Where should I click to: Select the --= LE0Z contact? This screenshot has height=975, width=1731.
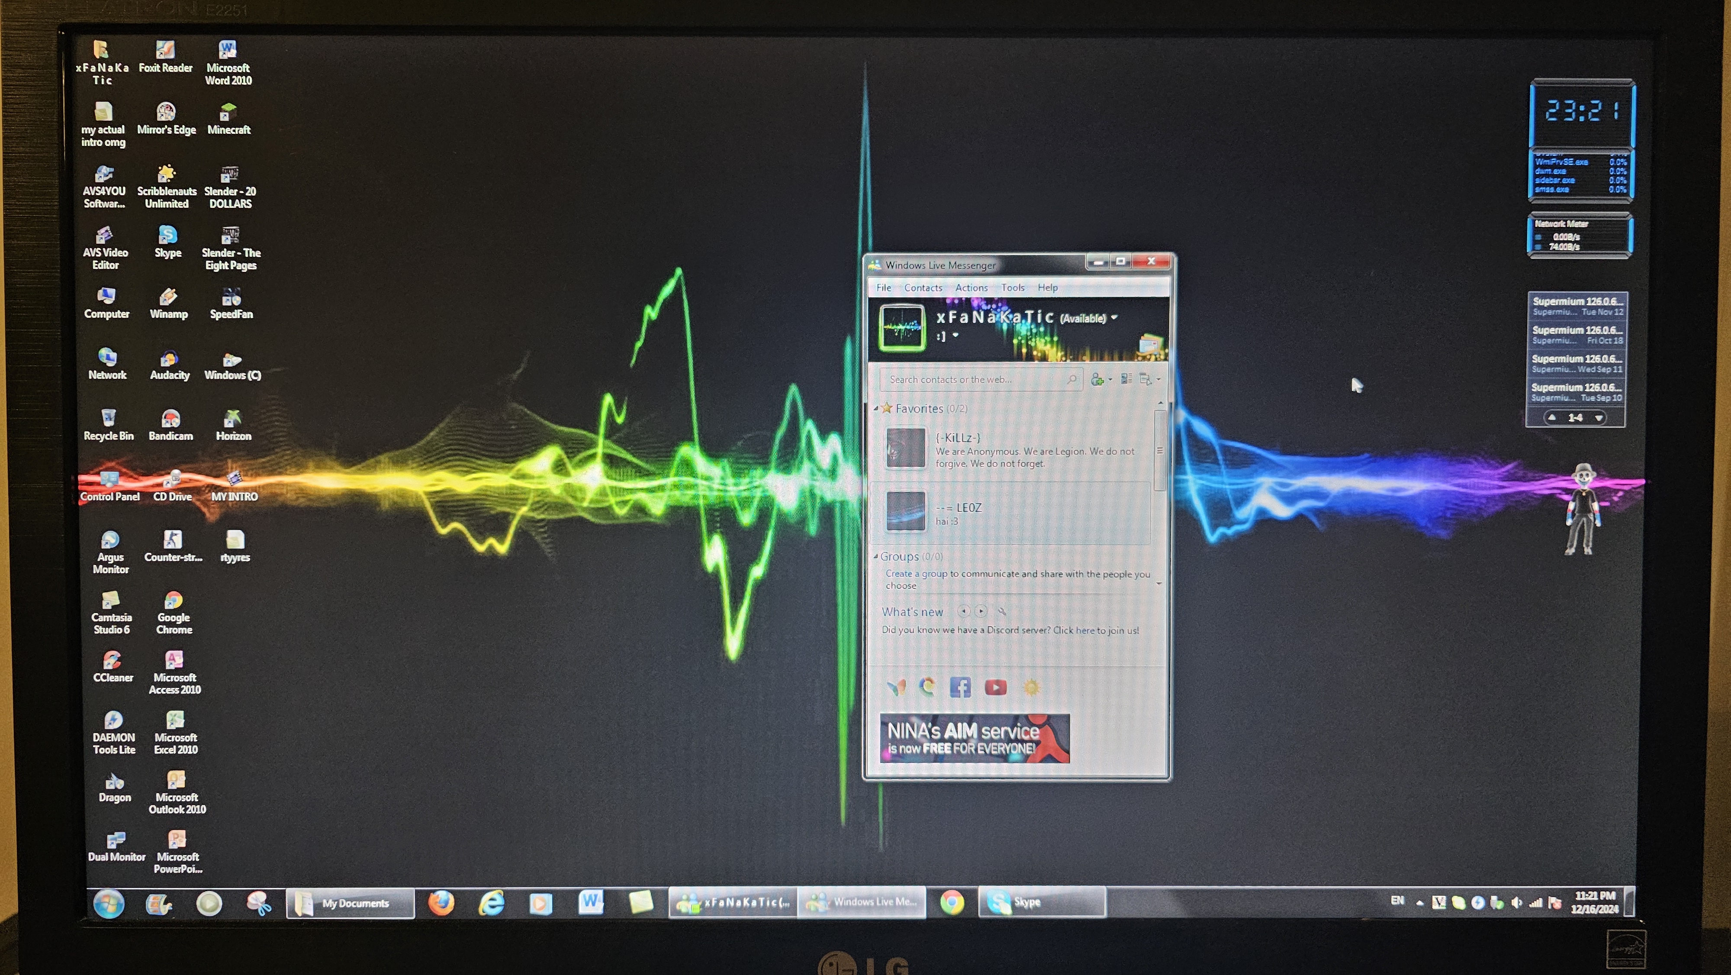(x=1010, y=512)
